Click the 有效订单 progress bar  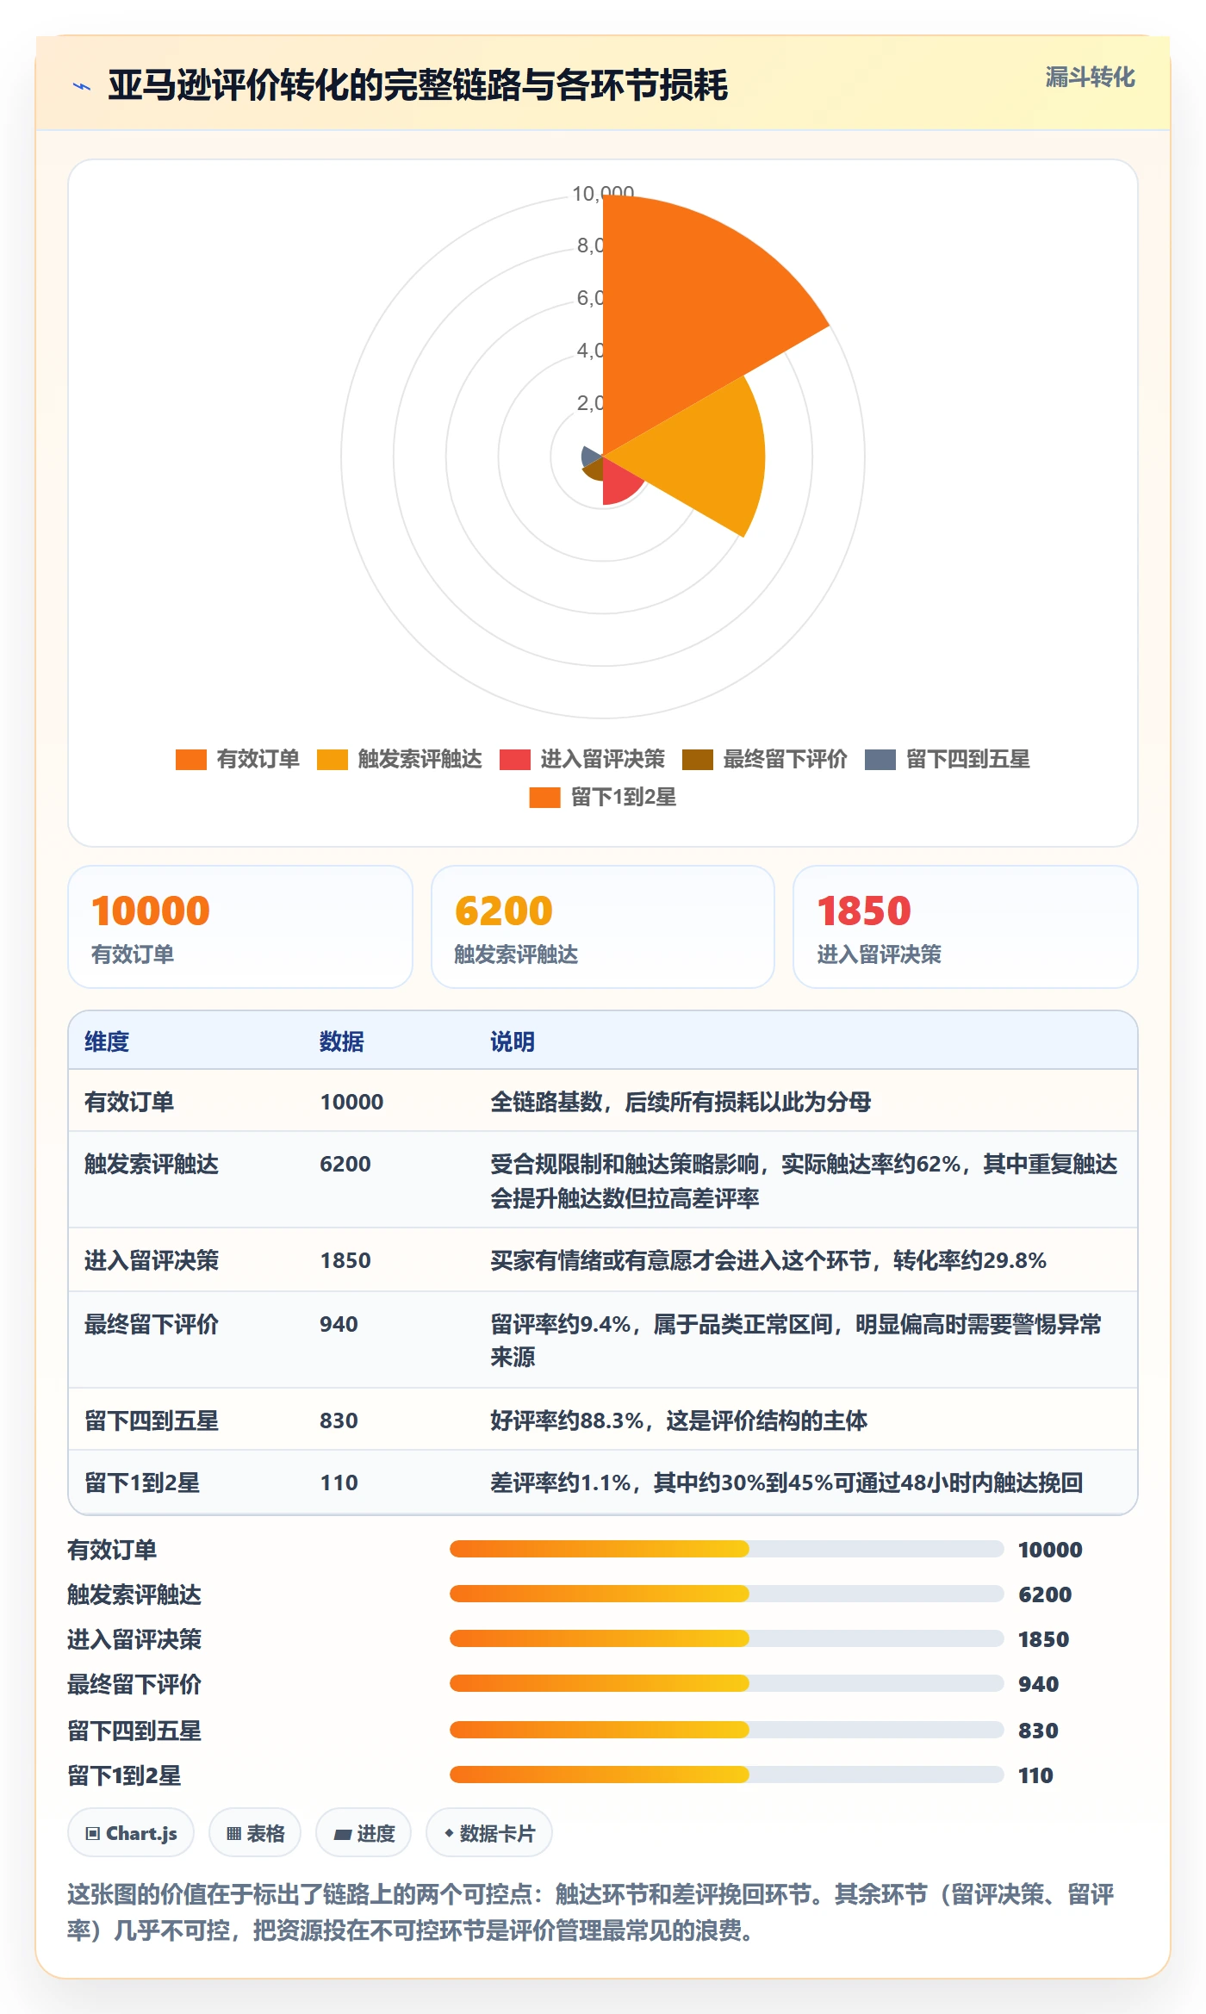pyautogui.click(x=726, y=1549)
